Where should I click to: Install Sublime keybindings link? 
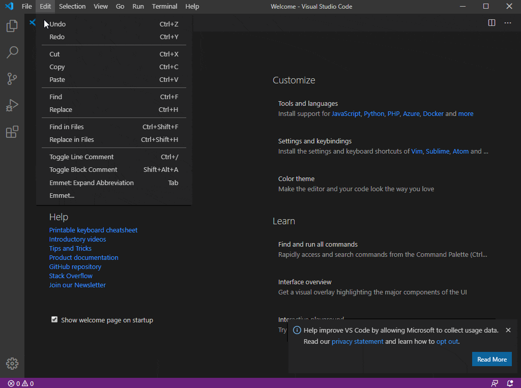click(437, 151)
